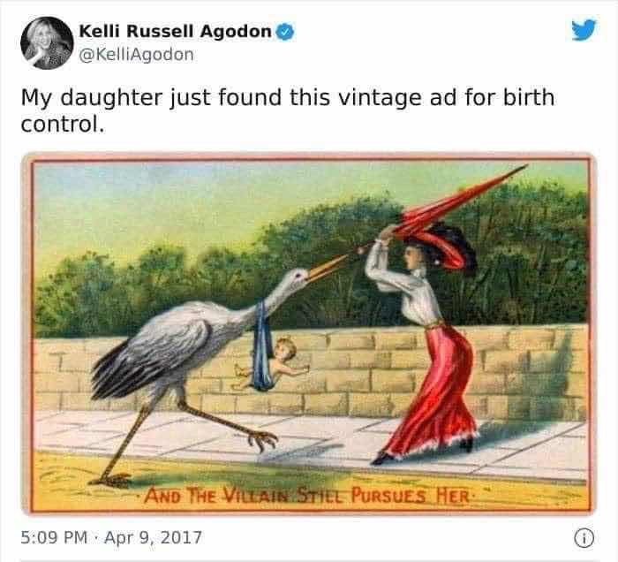Click the word "control." in the tweet

tap(63, 125)
